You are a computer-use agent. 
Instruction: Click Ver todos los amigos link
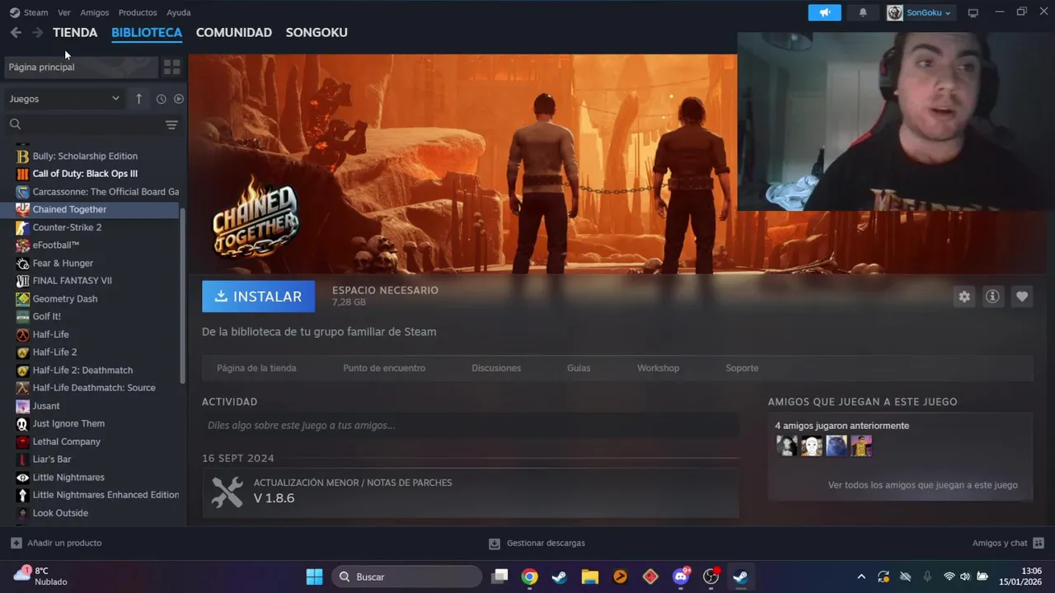tap(923, 485)
